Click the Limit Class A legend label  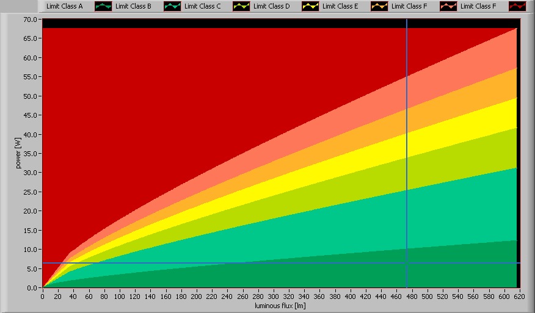(x=64, y=6)
